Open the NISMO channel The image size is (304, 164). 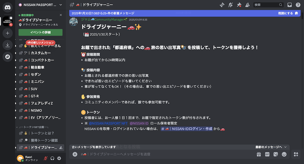[40, 110]
